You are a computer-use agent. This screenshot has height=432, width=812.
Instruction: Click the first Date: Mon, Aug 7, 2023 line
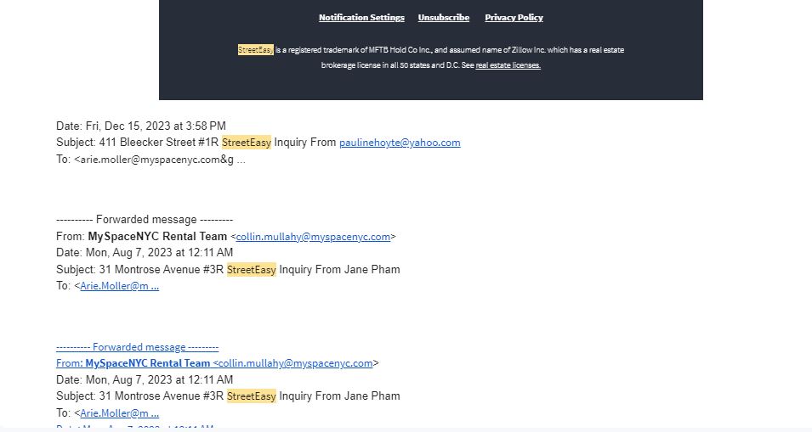145,253
